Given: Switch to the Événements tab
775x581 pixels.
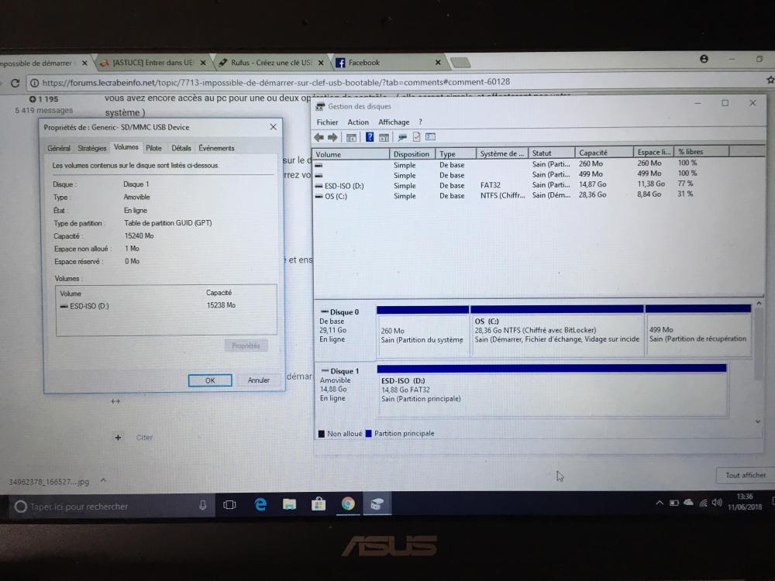Looking at the screenshot, I should click(216, 148).
